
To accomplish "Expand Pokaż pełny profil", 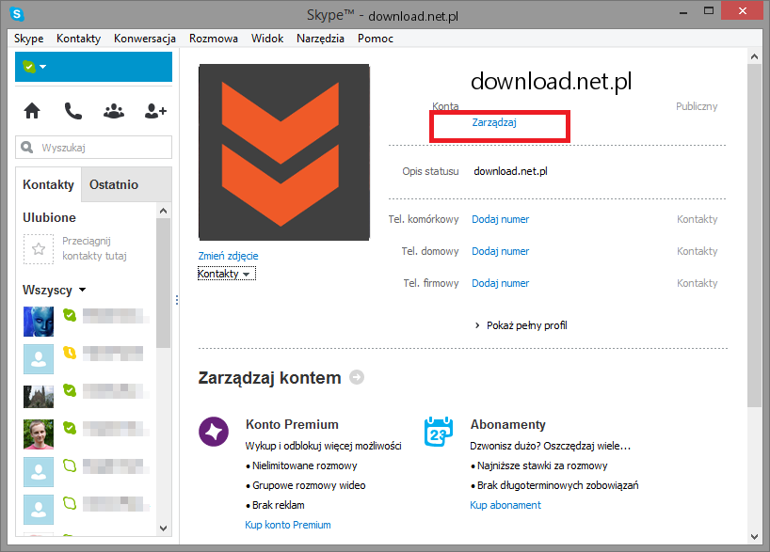I will (x=521, y=325).
